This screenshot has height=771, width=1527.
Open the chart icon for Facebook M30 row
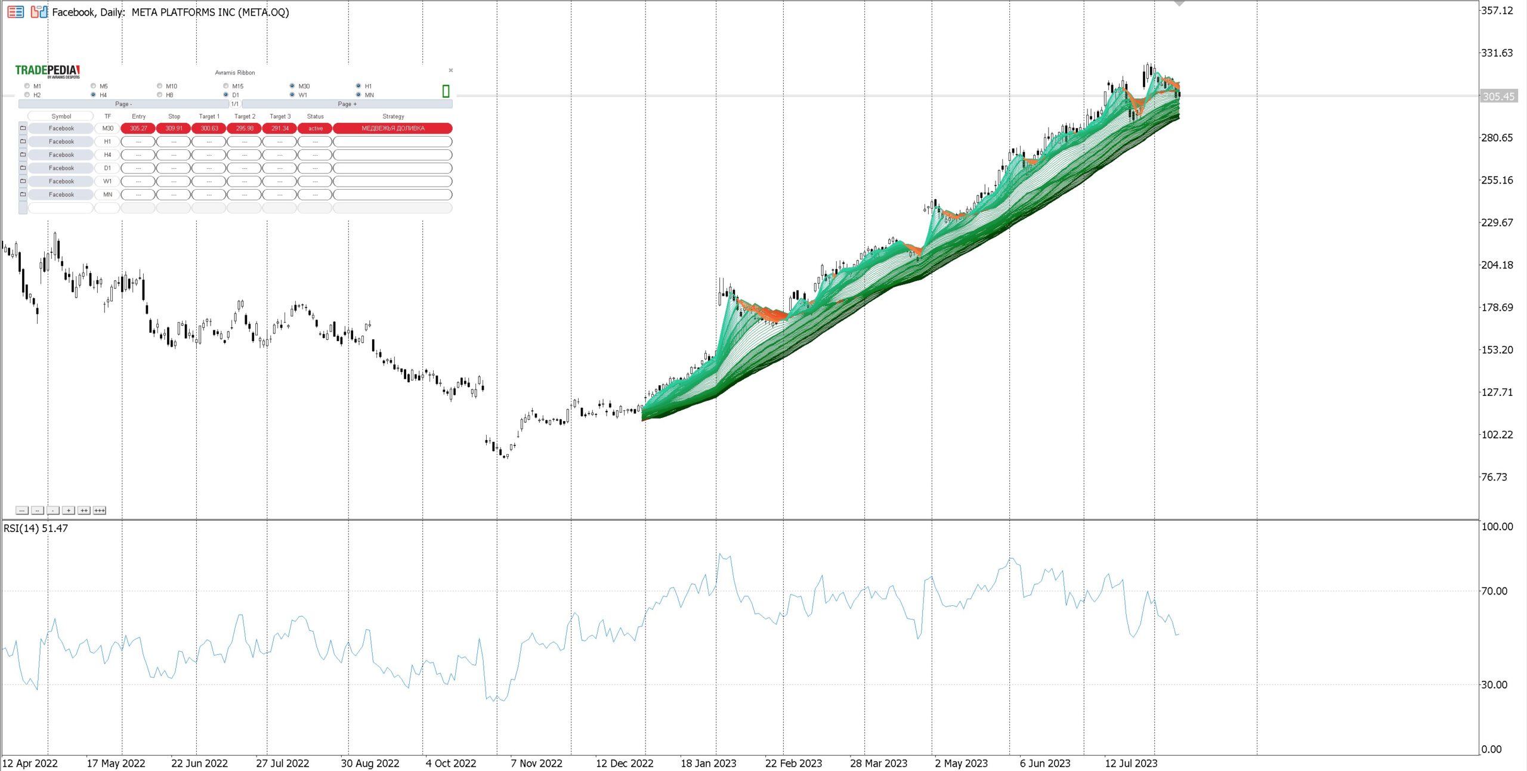click(x=23, y=128)
